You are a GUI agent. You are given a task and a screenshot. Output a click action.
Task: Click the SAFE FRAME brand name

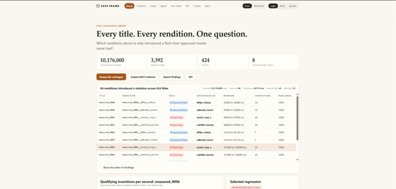(110, 6)
